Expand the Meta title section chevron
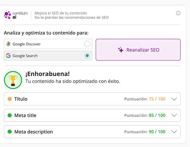The height and width of the screenshot is (147, 190). click(x=174, y=116)
